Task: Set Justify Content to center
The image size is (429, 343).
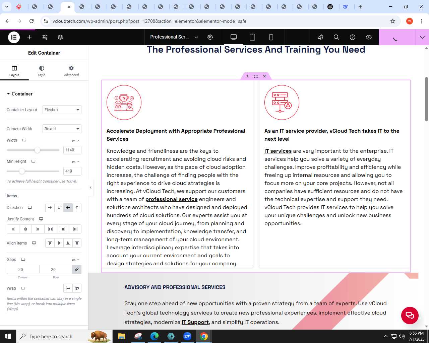Action: tap(25, 229)
